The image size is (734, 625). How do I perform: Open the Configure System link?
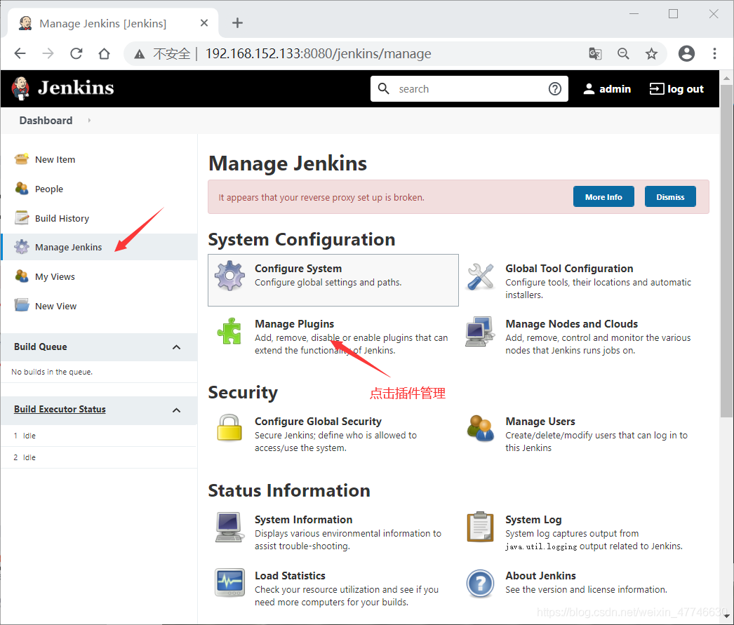tap(298, 269)
